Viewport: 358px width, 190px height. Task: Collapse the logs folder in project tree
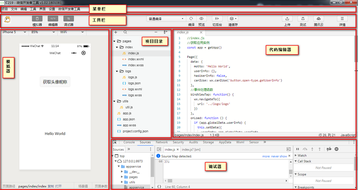117,71
